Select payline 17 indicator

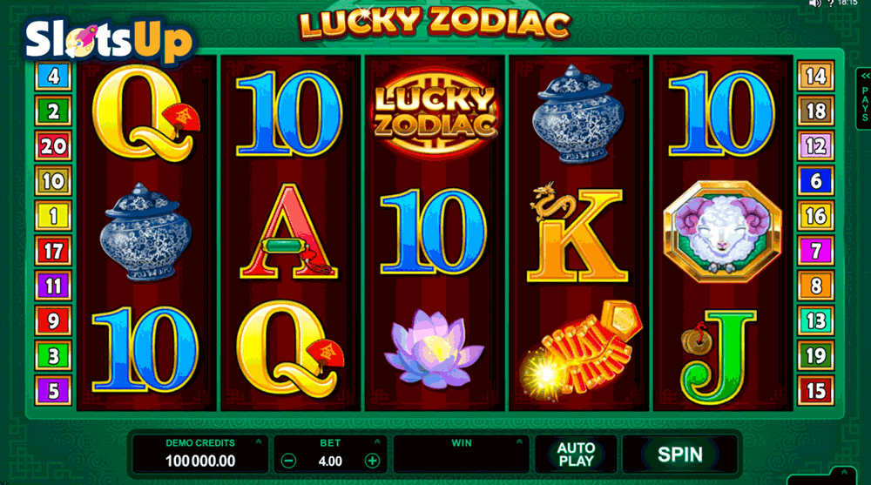[53, 251]
